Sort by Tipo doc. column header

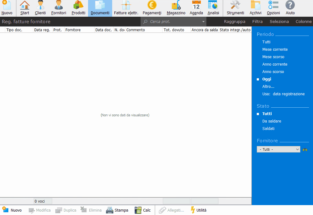(x=19, y=30)
